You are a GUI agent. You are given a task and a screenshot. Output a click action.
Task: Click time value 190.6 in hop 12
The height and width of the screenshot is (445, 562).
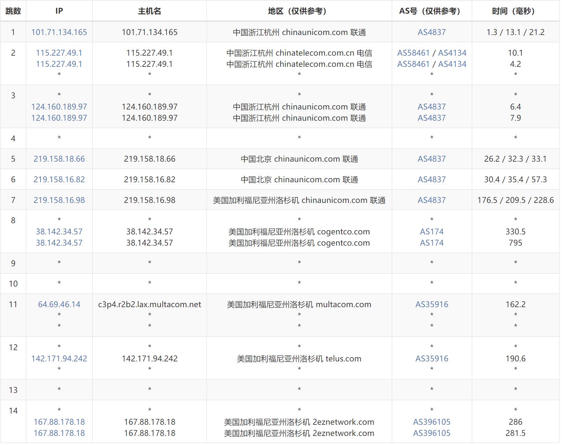[x=516, y=359]
